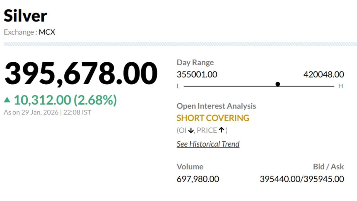The image size is (357, 201).
Task: Click the Volume figure 697,980.00
Action: (x=198, y=179)
